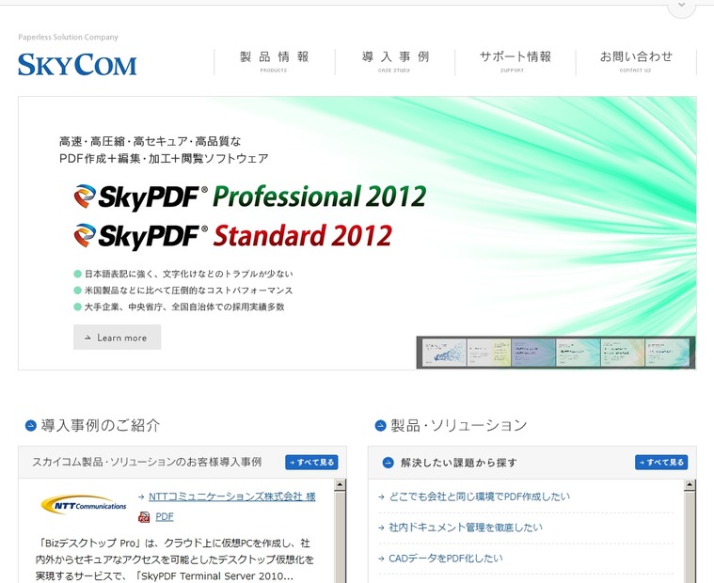The height and width of the screenshot is (583, 714).
Task: Click scroll-up arrow in case studies panel
Action: click(x=340, y=485)
